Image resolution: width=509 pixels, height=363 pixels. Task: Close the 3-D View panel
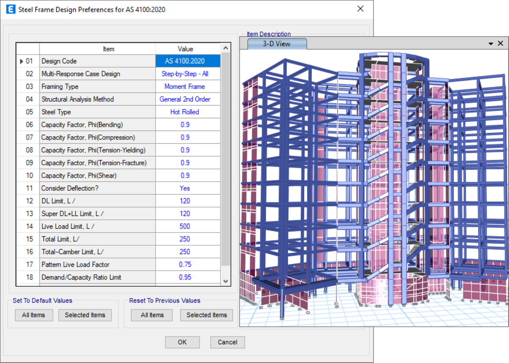point(500,44)
